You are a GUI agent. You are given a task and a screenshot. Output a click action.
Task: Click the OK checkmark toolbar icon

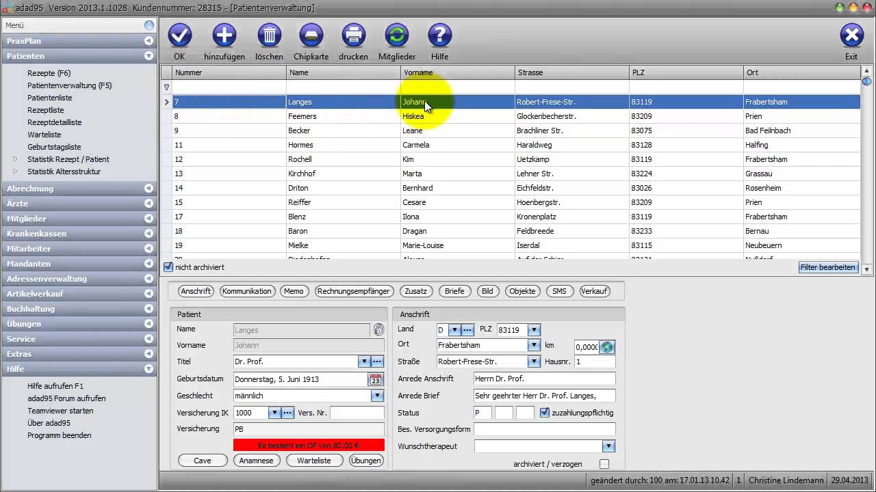[179, 36]
